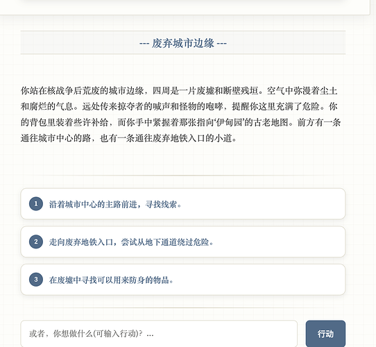Choose option 在废墟中寻找可以用来防身的物品
The height and width of the screenshot is (347, 376).
[183, 280]
